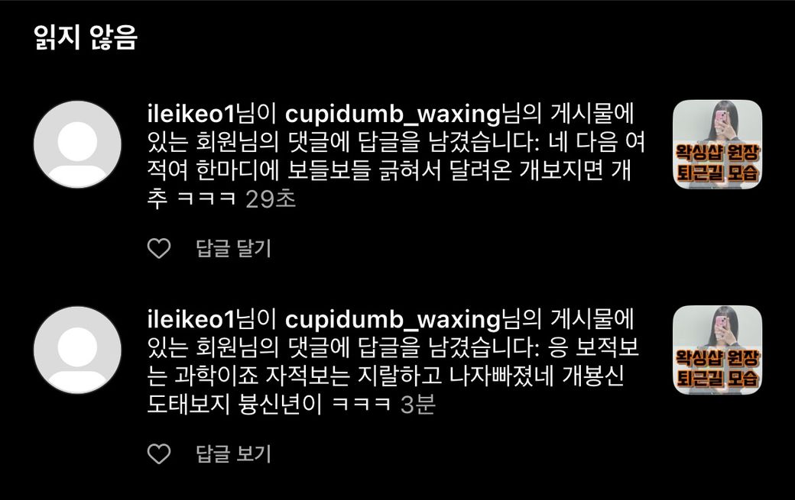
Task: Select the 게시물에 phrase in the first notification
Action: pyautogui.click(x=592, y=115)
